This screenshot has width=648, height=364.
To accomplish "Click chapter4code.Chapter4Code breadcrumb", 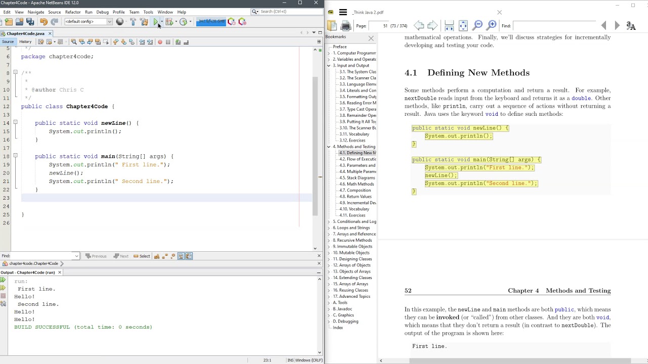I will [x=33, y=264].
